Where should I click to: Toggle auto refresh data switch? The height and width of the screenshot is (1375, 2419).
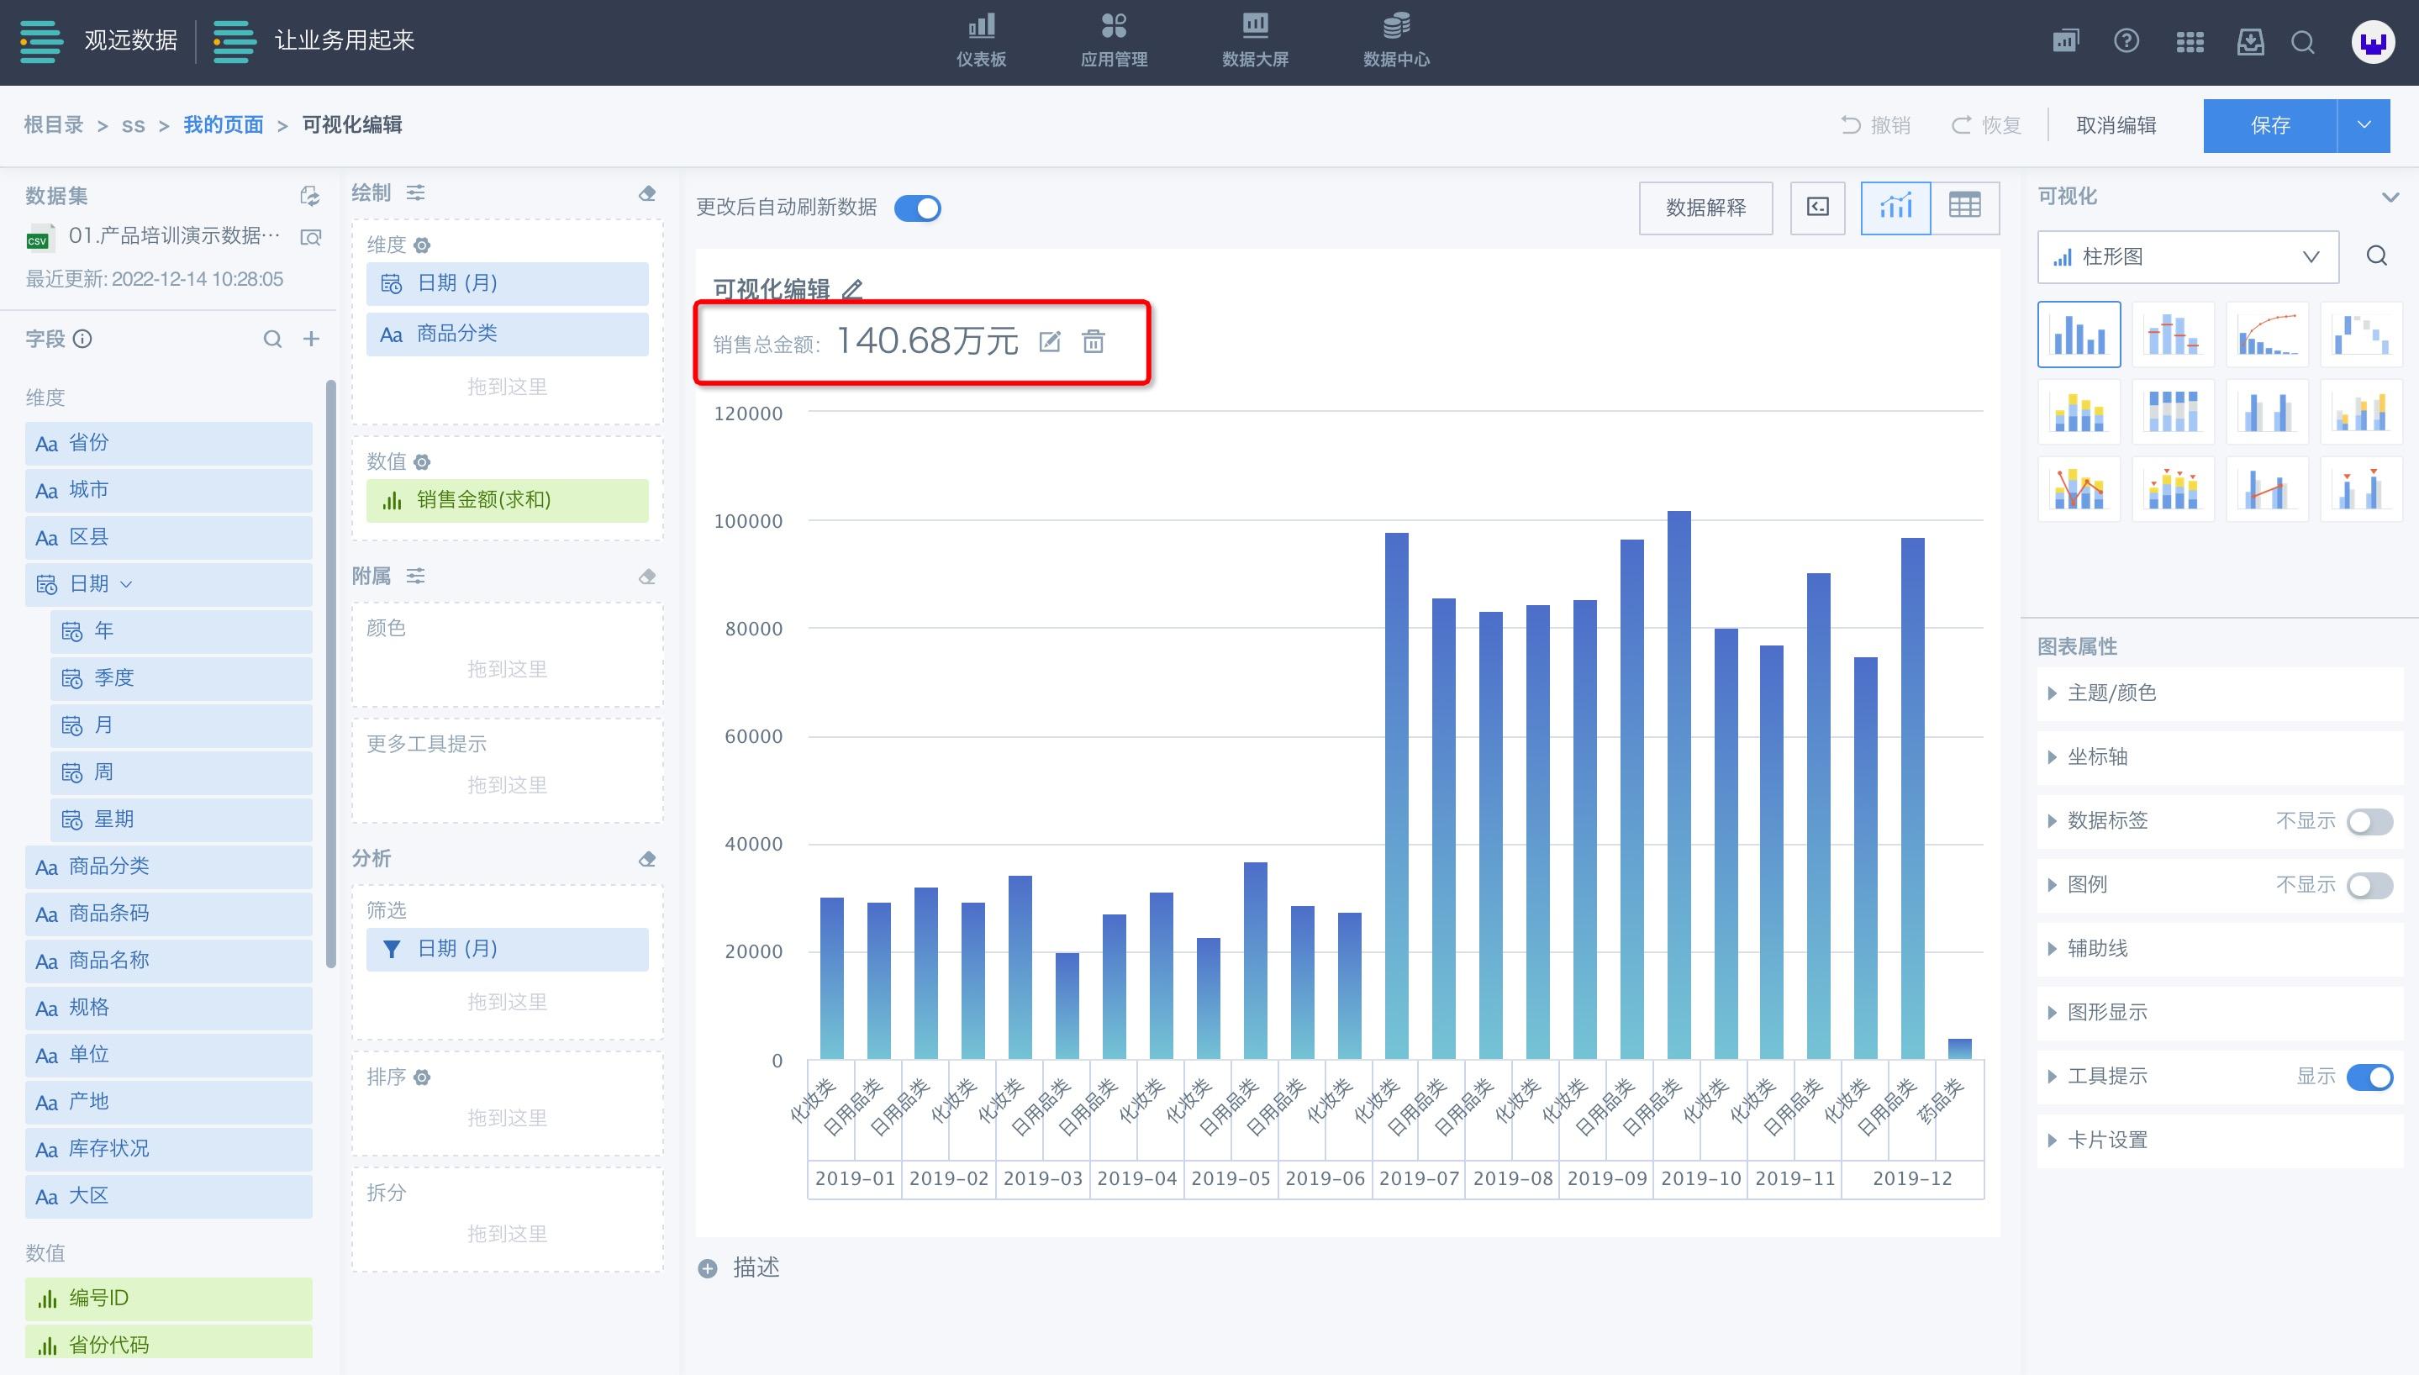pos(917,208)
